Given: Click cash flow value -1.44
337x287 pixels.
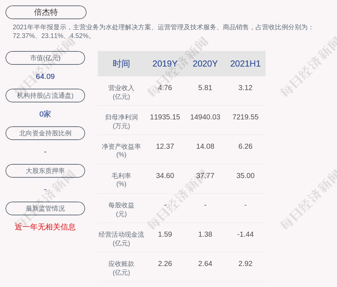Looking at the screenshot, I should pyautogui.click(x=245, y=234).
